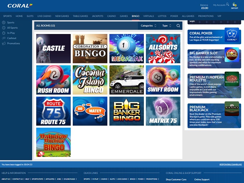Click the Contact Us footer link
This screenshot has width=244, height=183.
point(18,179)
